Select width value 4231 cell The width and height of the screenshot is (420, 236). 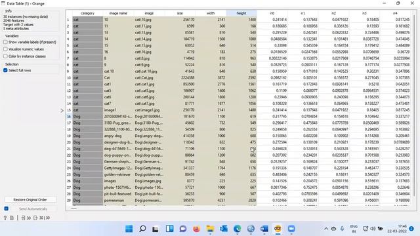click(x=211, y=201)
